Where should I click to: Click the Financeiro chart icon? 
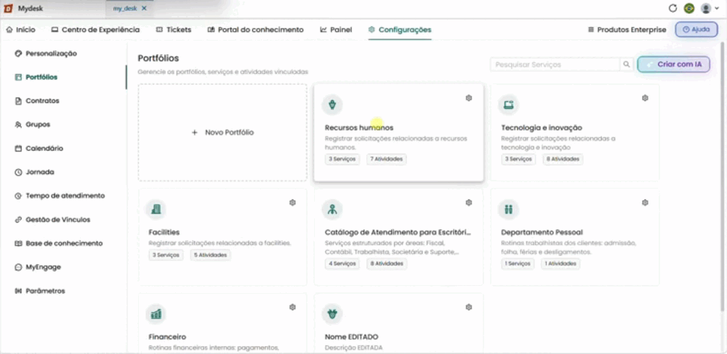[x=156, y=314]
